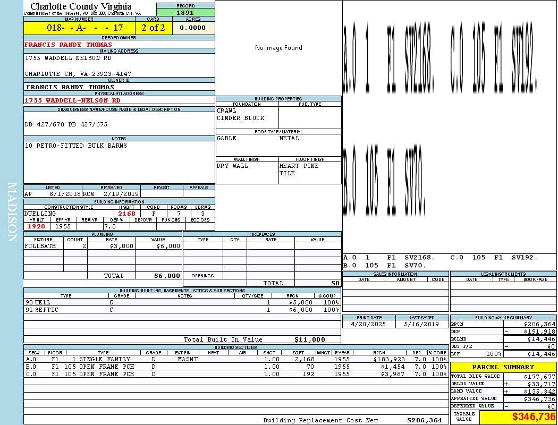Screen dimensions: 558x425
Task: Click Building Replacement Cost New $206,364
Action: click(x=425, y=420)
